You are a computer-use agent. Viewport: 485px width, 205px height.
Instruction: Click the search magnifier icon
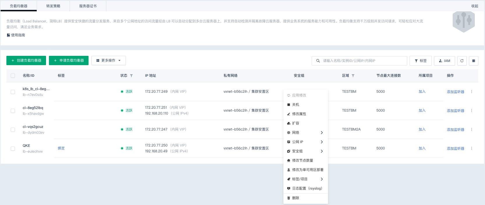pyautogui.click(x=318, y=61)
